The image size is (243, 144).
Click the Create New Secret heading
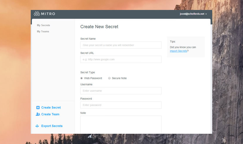point(99,27)
